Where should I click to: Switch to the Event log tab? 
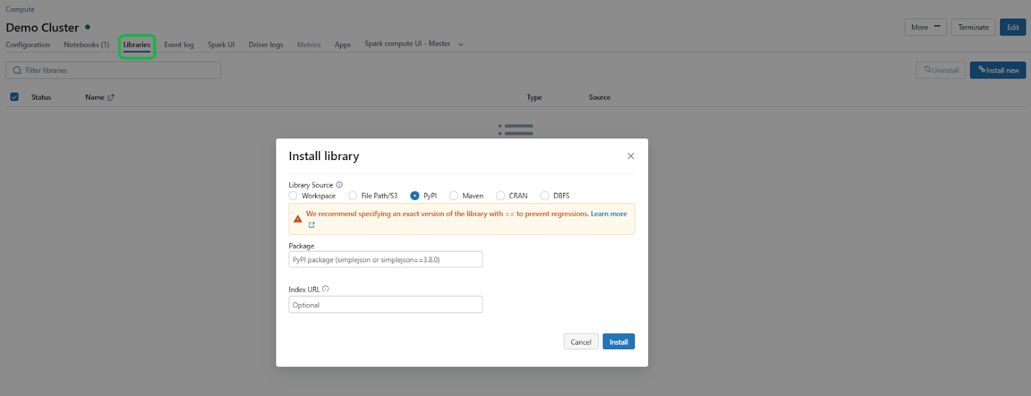(178, 45)
